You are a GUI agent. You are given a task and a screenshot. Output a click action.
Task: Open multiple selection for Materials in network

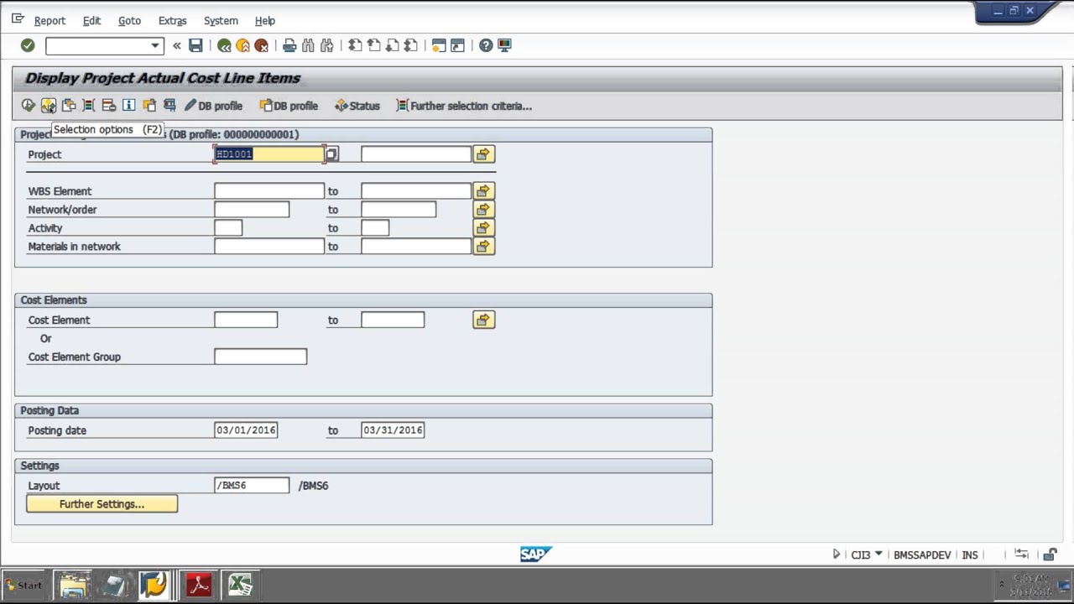484,247
